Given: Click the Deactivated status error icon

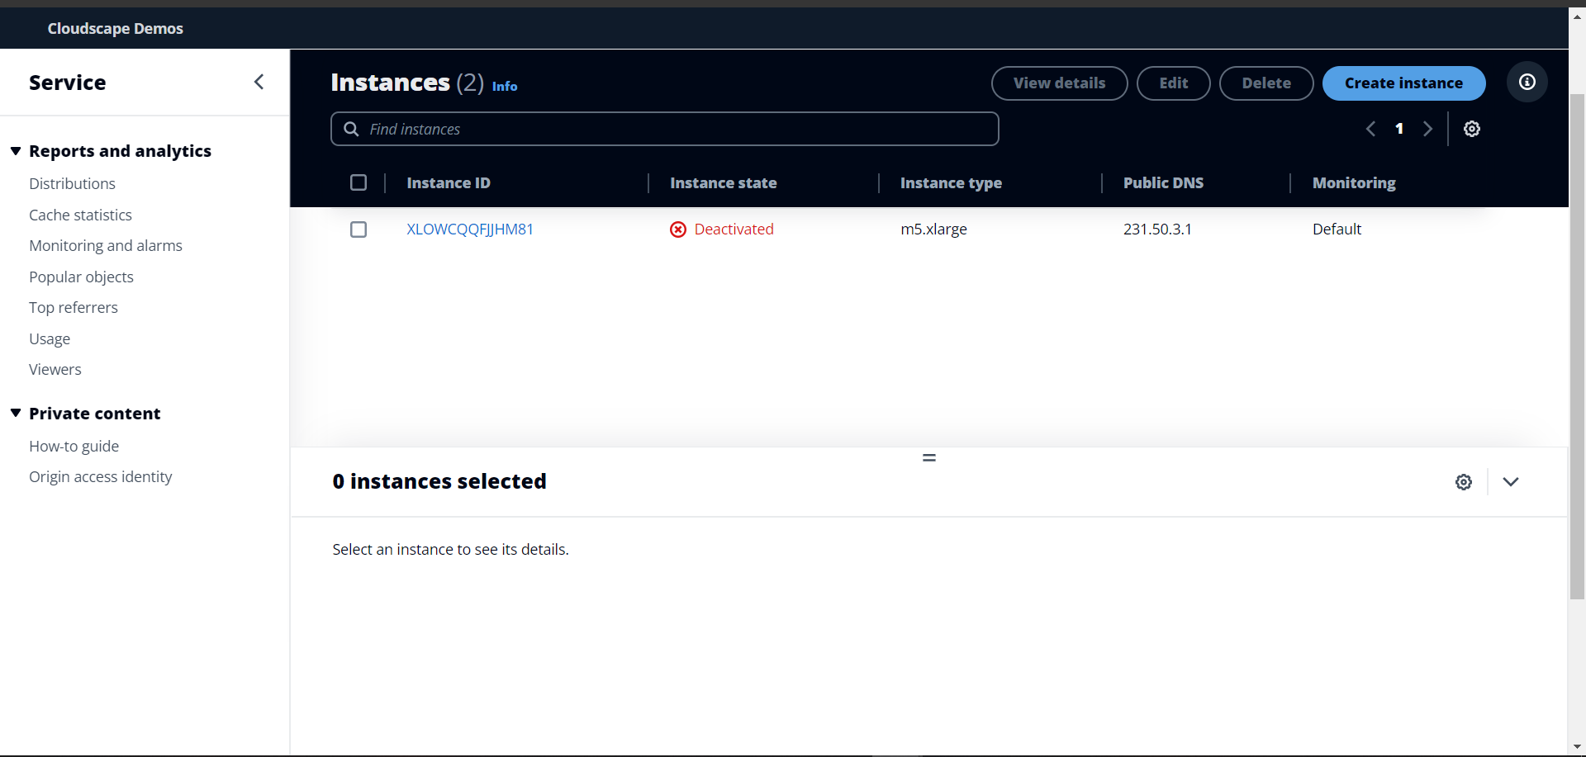Looking at the screenshot, I should click(678, 229).
